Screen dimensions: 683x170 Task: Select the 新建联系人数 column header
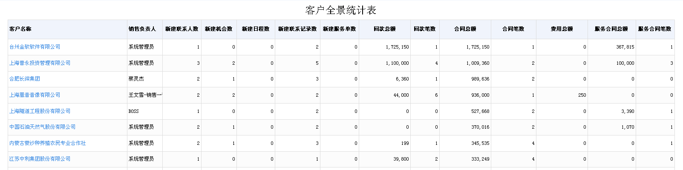pos(182,29)
